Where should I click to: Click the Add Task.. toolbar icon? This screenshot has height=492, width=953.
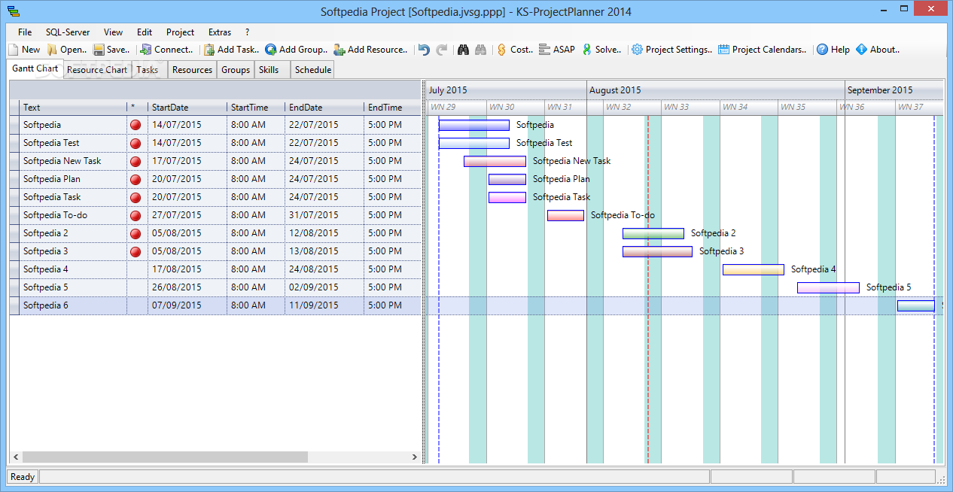[209, 50]
